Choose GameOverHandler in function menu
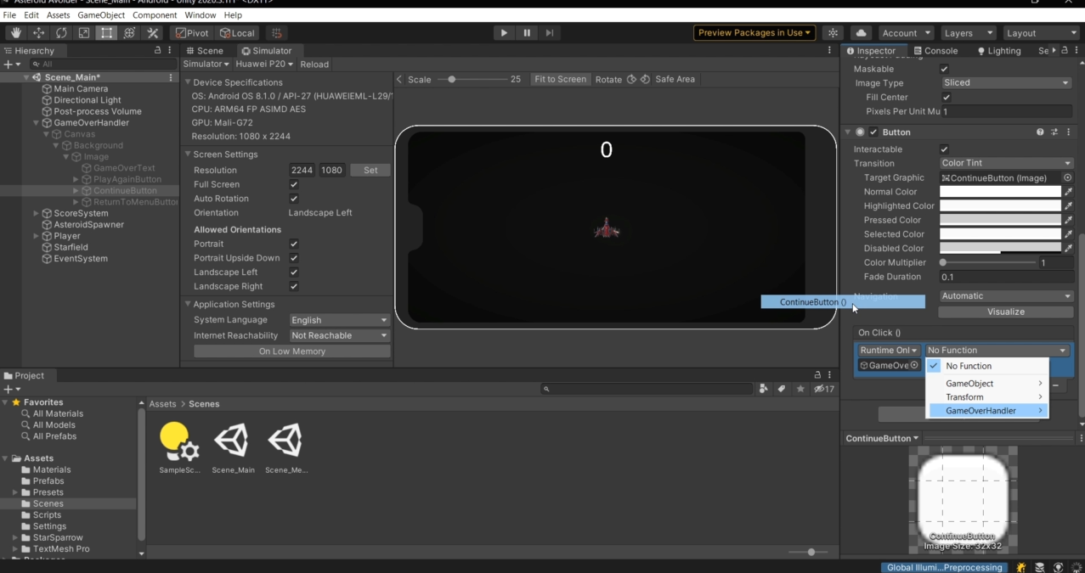The image size is (1085, 573). click(987, 411)
